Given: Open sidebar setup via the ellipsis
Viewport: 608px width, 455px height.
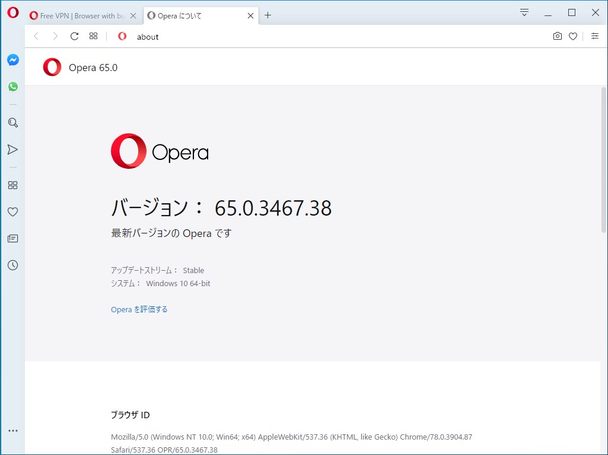Looking at the screenshot, I should point(12,431).
